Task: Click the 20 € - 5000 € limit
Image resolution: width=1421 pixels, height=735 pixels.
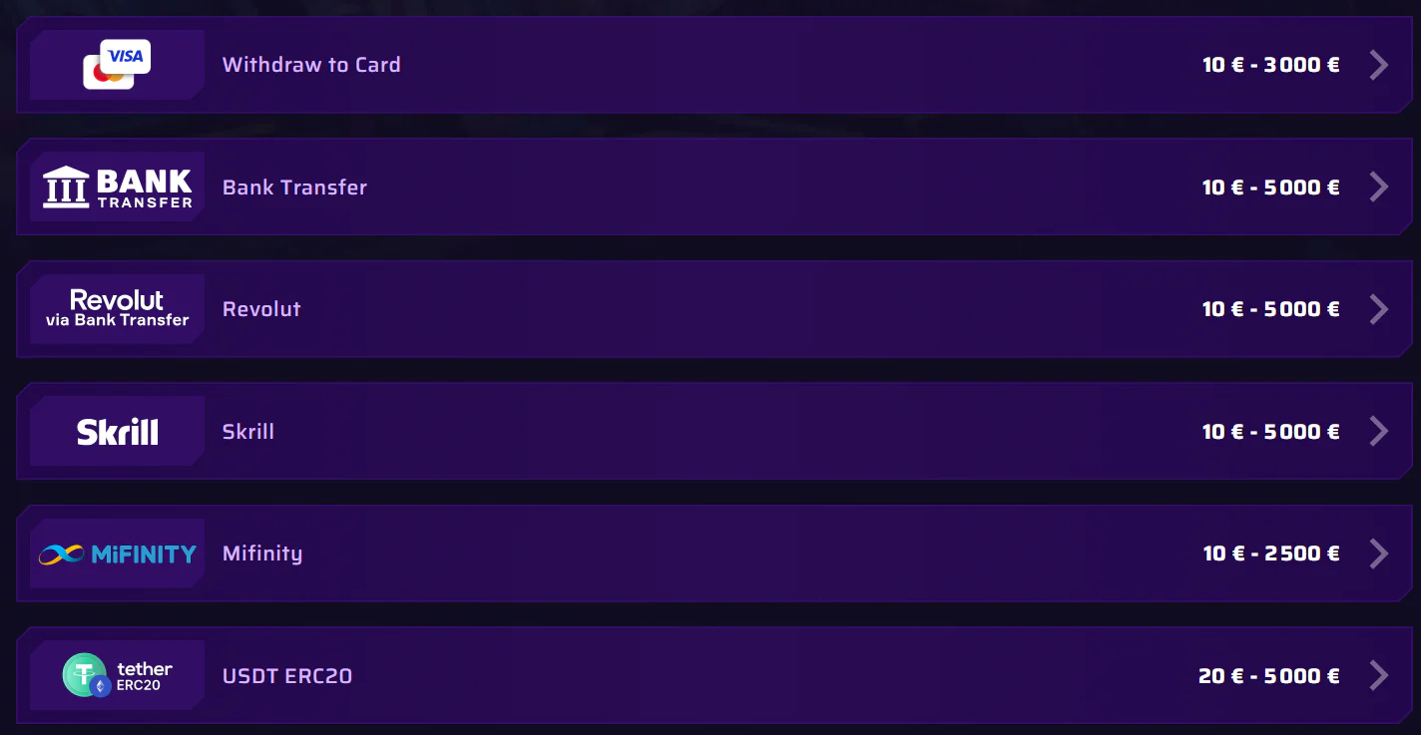Action: (1269, 676)
